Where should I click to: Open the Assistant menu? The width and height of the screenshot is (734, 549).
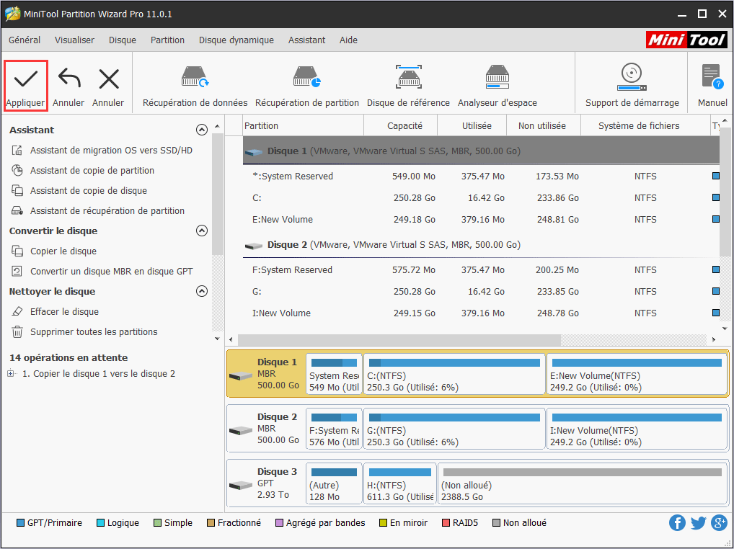(x=306, y=40)
